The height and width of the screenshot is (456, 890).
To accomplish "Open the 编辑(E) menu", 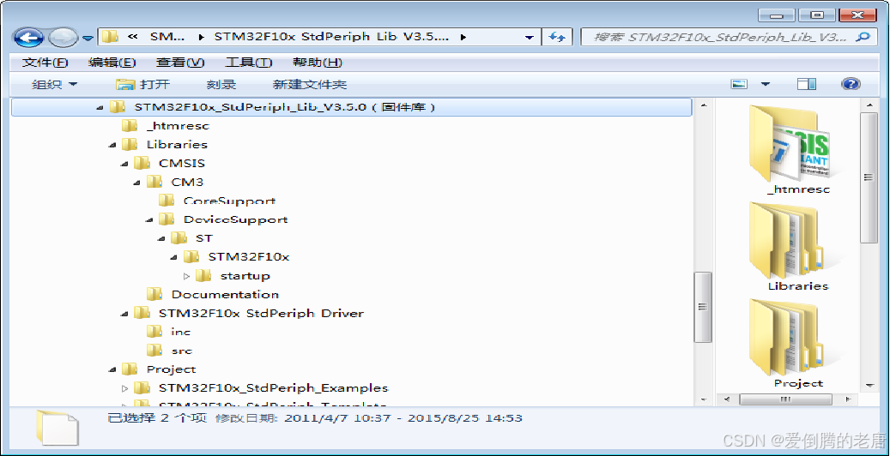I will [x=112, y=63].
